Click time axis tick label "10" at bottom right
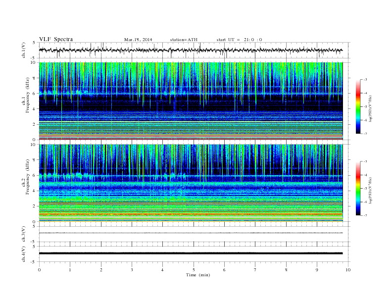This screenshot has width=392, height=303. tap(348, 270)
